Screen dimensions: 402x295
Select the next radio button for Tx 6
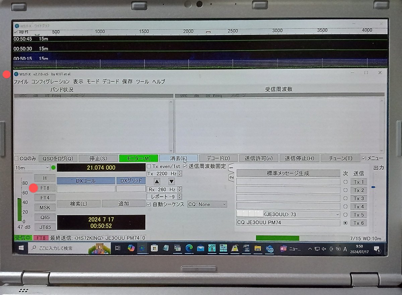click(345, 223)
